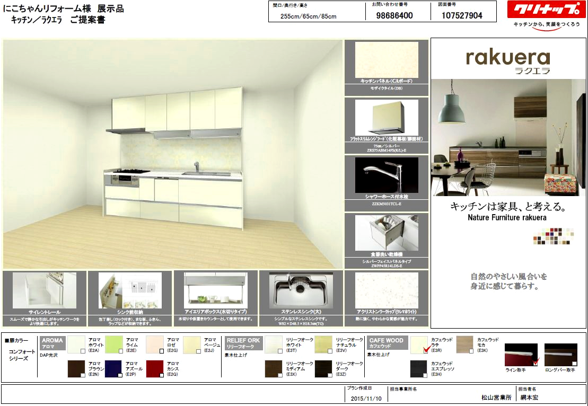The height and width of the screenshot is (406, 588).
Task: Click the ■扉カラー label
Action: (x=16, y=340)
